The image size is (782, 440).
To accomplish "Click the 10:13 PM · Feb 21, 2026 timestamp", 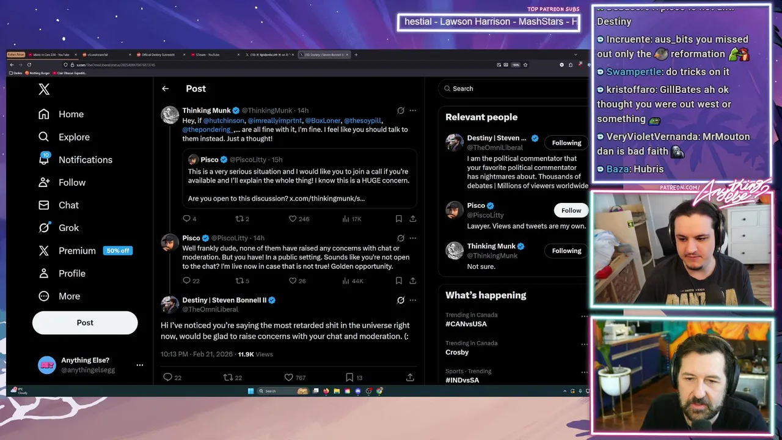I will pos(195,354).
